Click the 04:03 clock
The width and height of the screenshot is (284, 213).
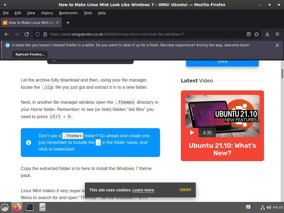coord(278,207)
